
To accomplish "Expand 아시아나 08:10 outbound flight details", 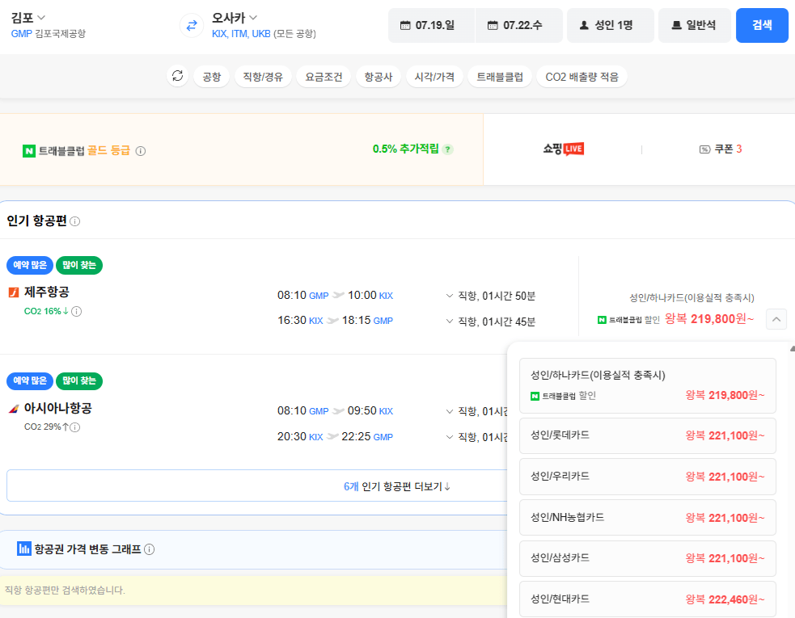I will click(x=449, y=411).
